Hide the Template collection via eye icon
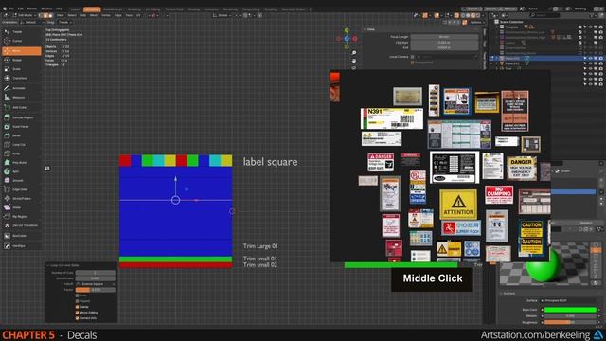The width and height of the screenshot is (606, 341). click(590, 27)
